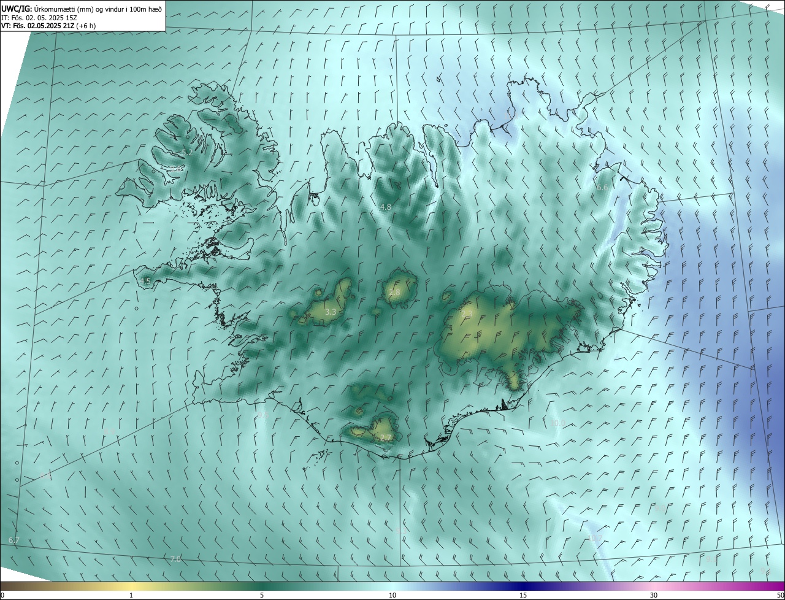Click the 6.7 value at the southwest corner
The width and height of the screenshot is (785, 600).
[x=14, y=540]
